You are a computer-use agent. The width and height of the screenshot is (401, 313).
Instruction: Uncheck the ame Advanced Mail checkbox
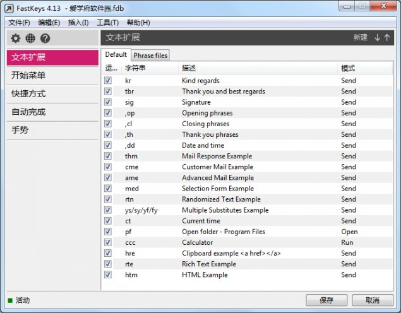pos(107,177)
